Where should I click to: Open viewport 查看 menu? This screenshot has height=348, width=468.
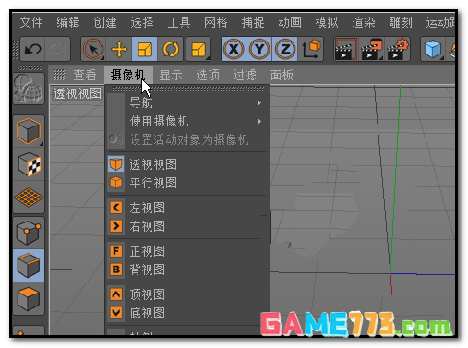pyautogui.click(x=85, y=75)
